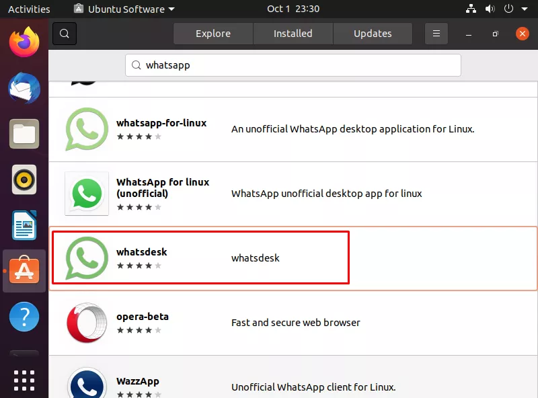Viewport: 538px width, 398px height.
Task: Click 'WhatsApp unofficial desktop app for linux' description
Action: point(327,194)
